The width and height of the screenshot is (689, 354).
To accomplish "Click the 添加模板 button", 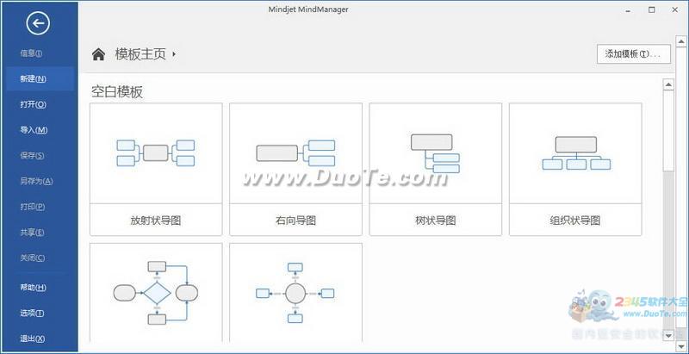I will click(x=634, y=54).
